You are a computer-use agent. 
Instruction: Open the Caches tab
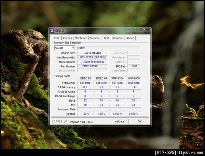point(67,38)
